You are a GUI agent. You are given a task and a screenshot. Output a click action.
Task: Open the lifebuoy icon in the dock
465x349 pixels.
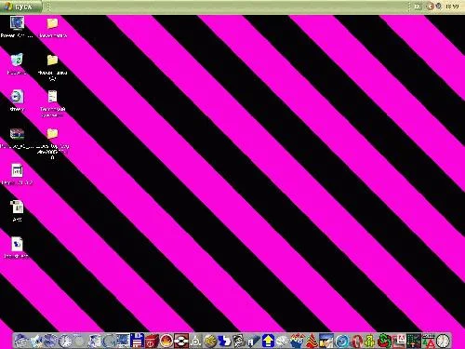click(181, 341)
